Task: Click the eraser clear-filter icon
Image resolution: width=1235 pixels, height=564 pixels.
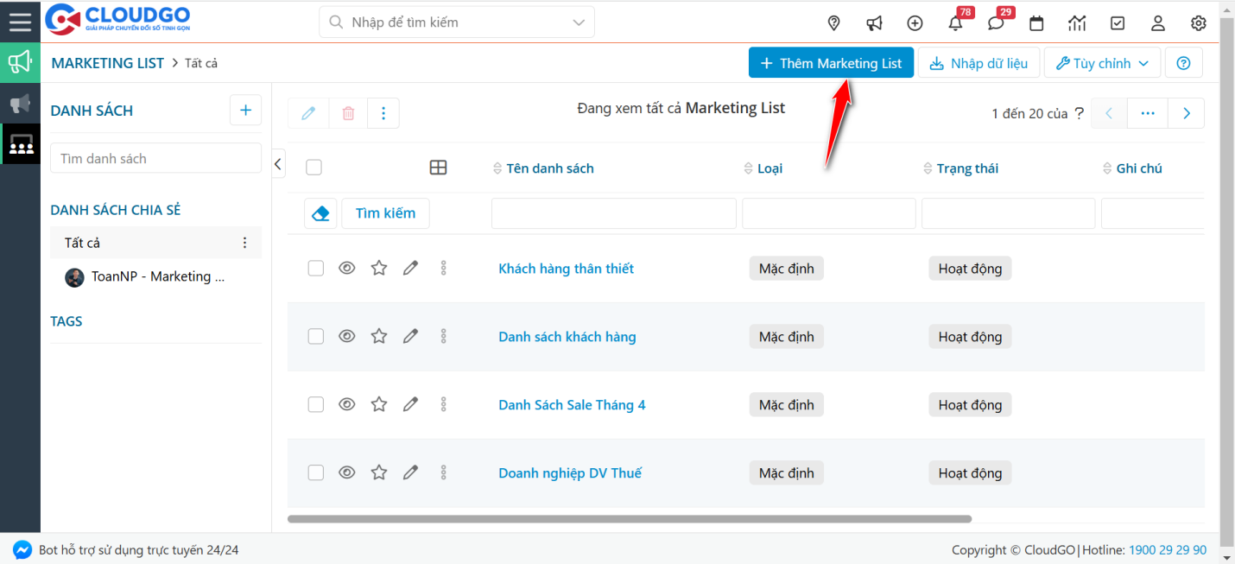Action: tap(320, 213)
